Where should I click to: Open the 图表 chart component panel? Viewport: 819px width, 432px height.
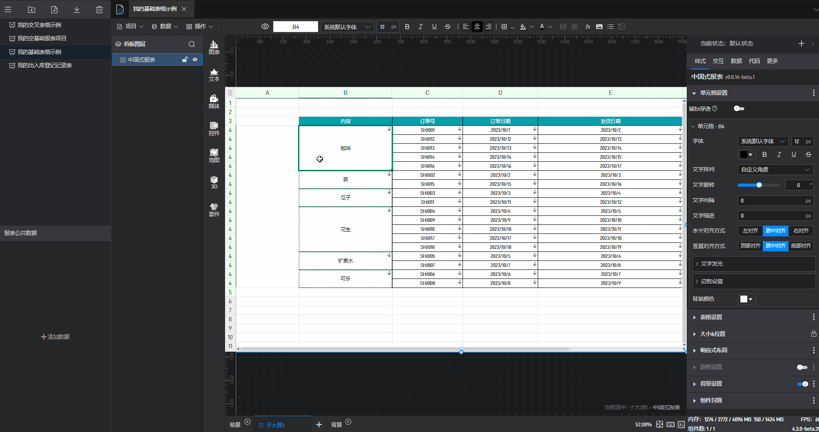[214, 47]
